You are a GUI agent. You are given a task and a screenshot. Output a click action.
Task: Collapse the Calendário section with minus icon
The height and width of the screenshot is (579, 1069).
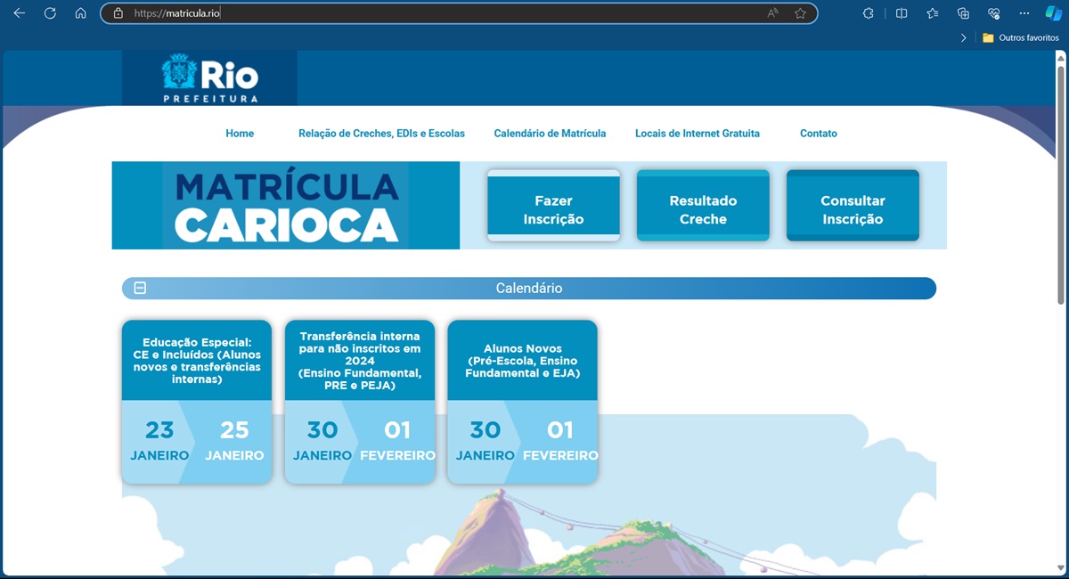(140, 288)
